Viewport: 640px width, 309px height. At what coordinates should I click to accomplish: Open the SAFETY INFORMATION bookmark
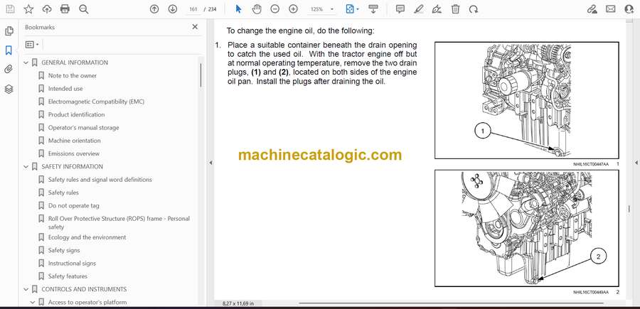(73, 167)
